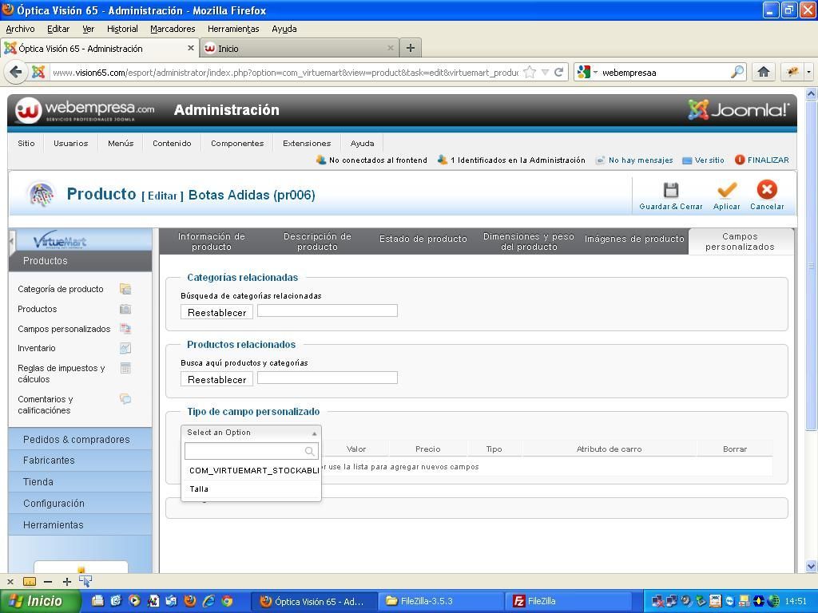818x613 pixels.
Task: Click the reload page icon
Action: pyautogui.click(x=558, y=72)
